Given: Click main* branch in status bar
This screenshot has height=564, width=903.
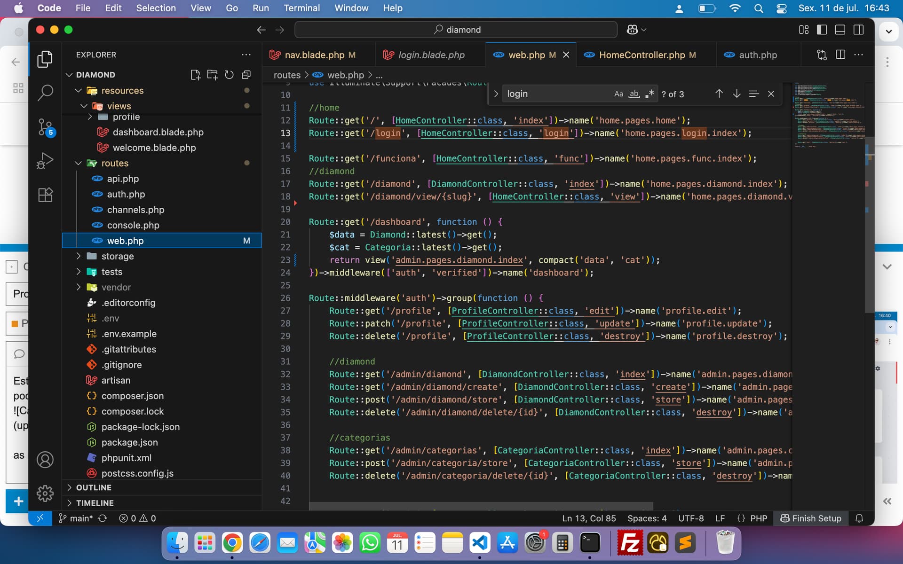Looking at the screenshot, I should tap(75, 518).
